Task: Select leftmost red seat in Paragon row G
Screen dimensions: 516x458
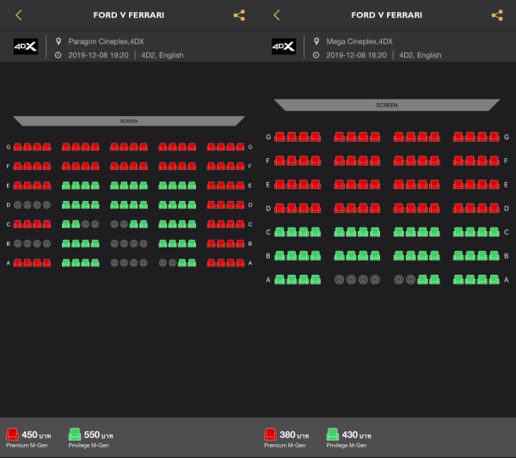Action: 18,147
